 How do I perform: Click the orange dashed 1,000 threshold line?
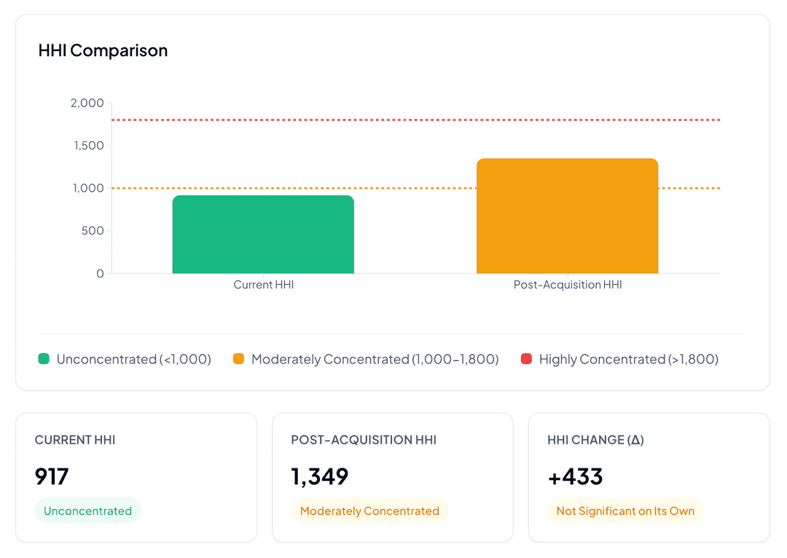pos(415,187)
